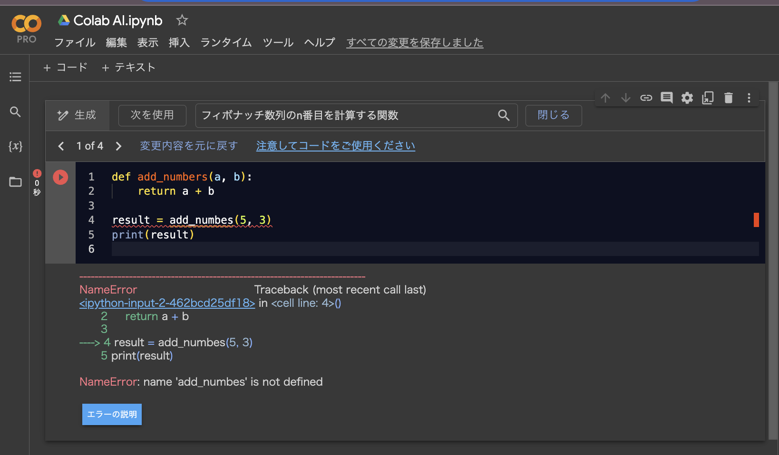779x455 pixels.
Task: Open the table of contents sidebar
Action: (x=15, y=76)
